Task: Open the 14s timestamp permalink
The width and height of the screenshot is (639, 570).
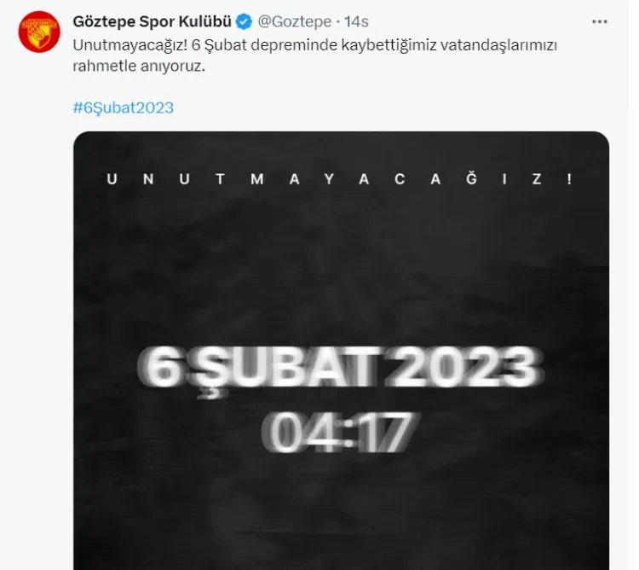Action: pos(357,21)
